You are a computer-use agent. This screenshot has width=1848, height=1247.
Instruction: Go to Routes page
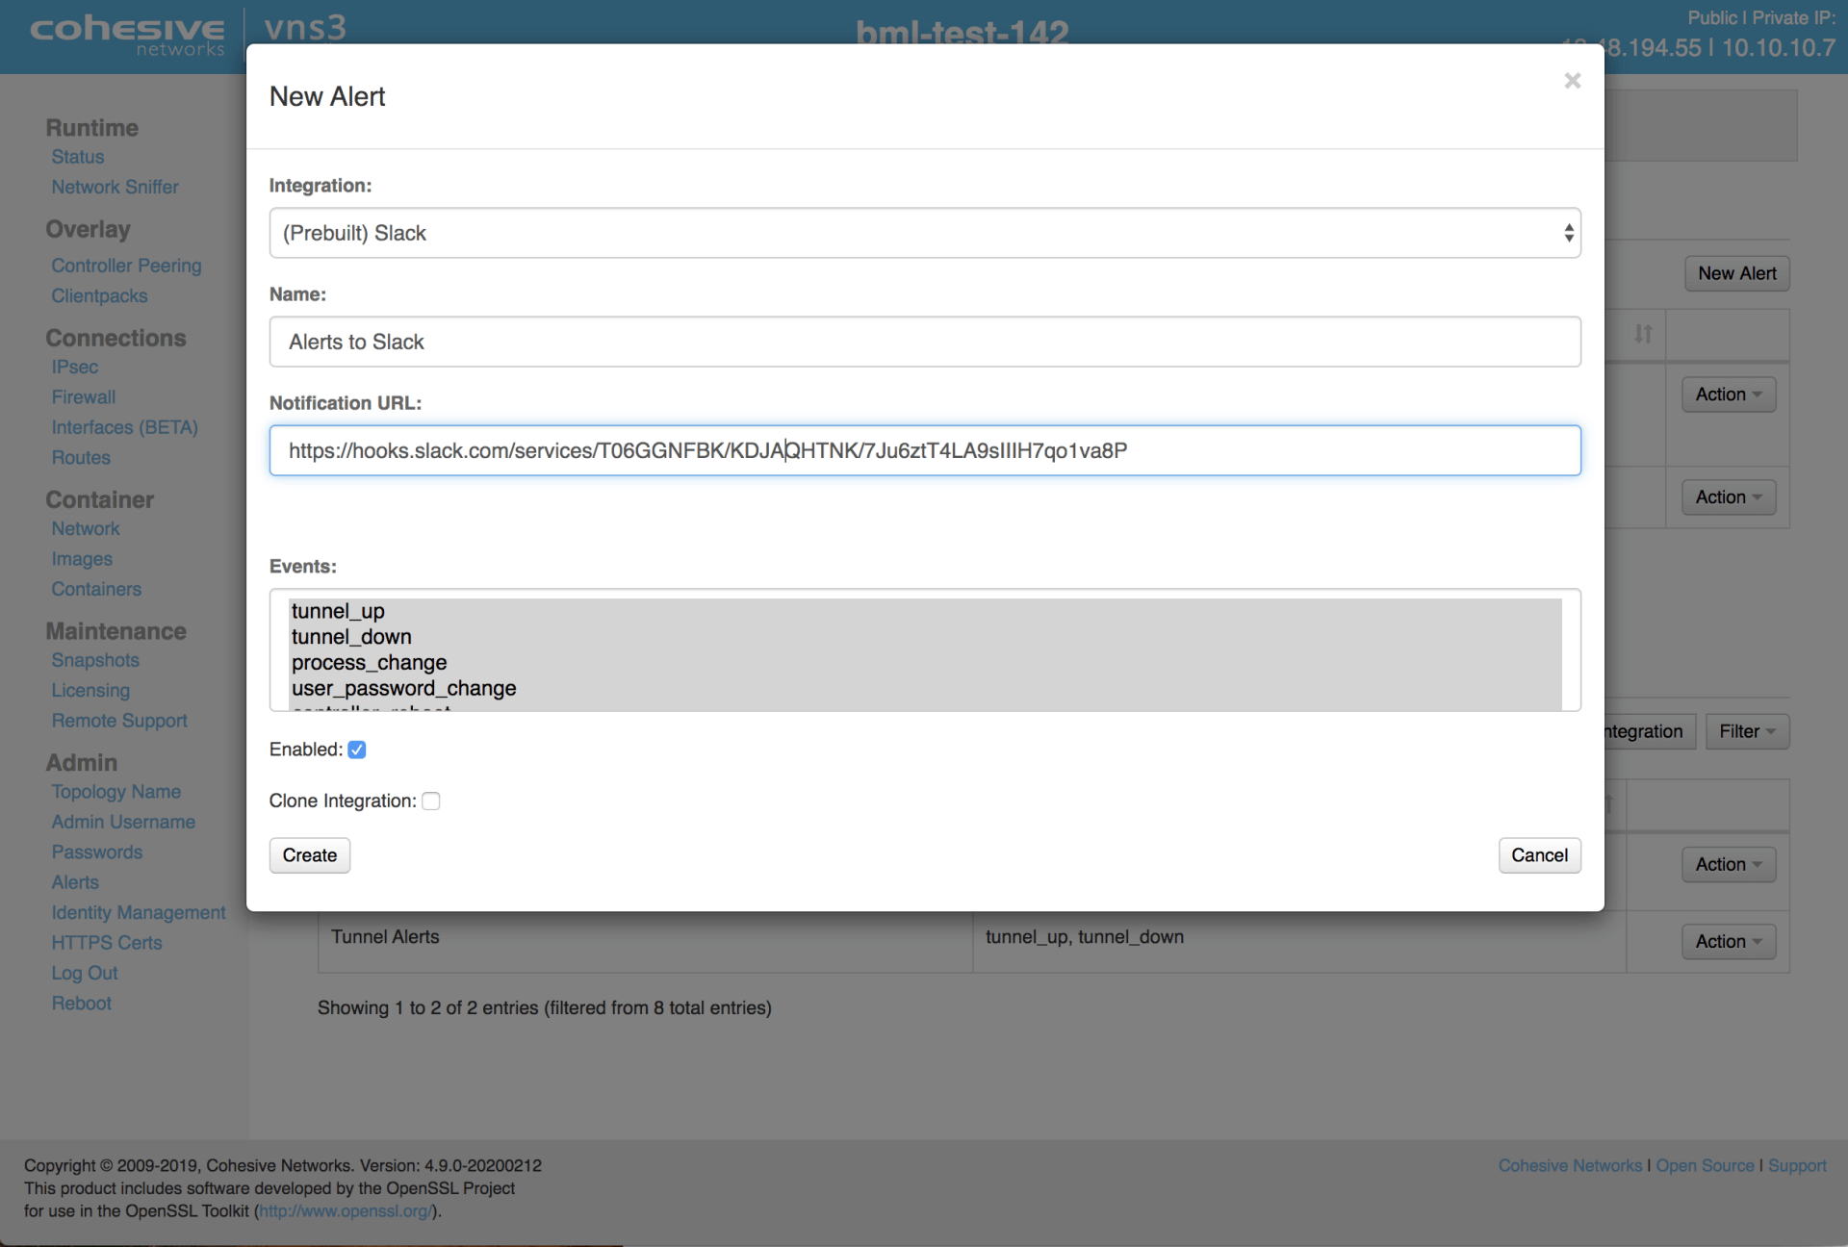tap(81, 457)
